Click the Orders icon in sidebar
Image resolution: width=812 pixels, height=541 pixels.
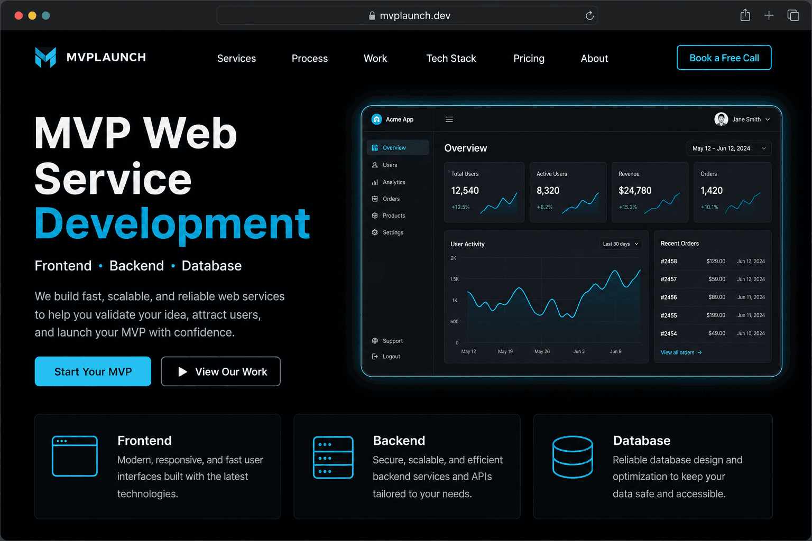click(375, 199)
